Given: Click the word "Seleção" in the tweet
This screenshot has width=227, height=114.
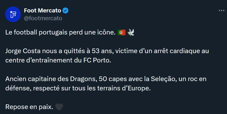Looking at the screenshot, I should (x=164, y=79).
